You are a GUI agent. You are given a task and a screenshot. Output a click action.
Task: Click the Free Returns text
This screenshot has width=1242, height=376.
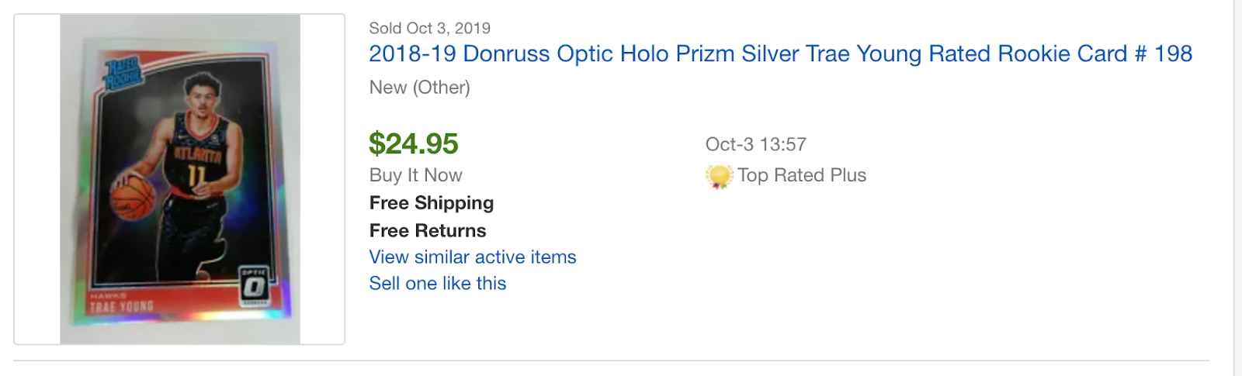[x=428, y=231]
